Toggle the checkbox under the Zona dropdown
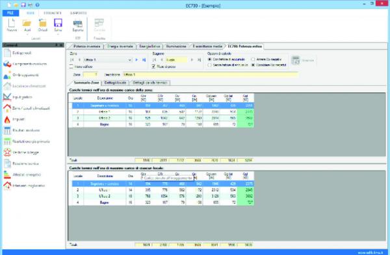The width and height of the screenshot is (390, 255). pos(71,66)
